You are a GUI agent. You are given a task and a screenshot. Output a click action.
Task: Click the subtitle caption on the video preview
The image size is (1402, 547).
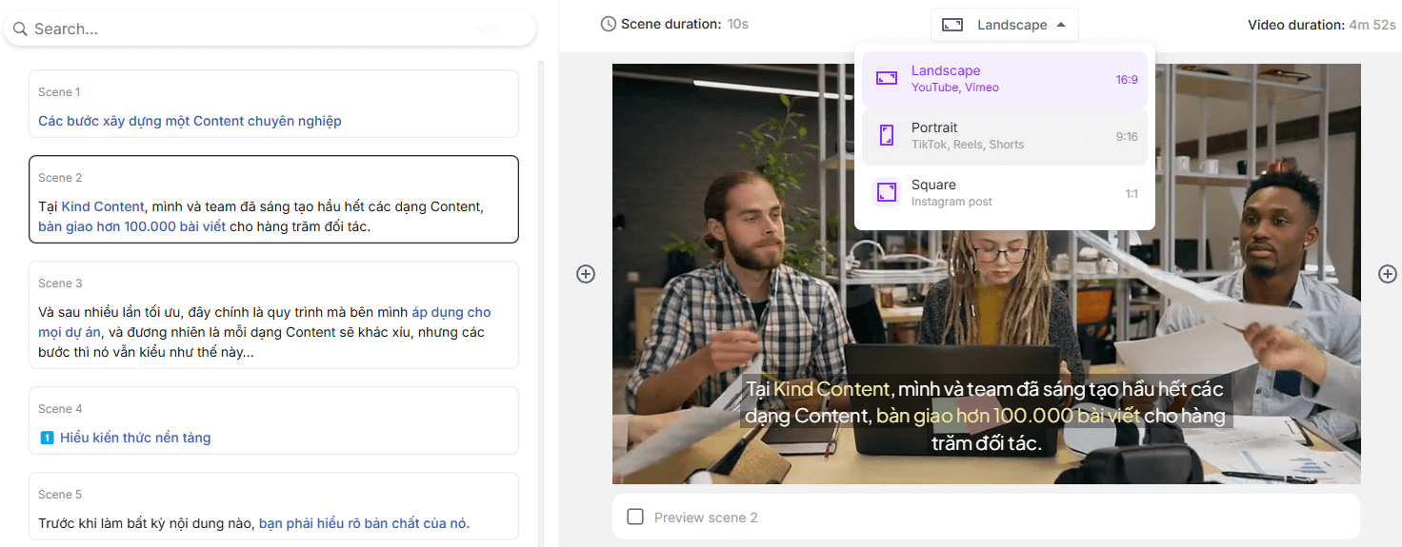(x=985, y=416)
